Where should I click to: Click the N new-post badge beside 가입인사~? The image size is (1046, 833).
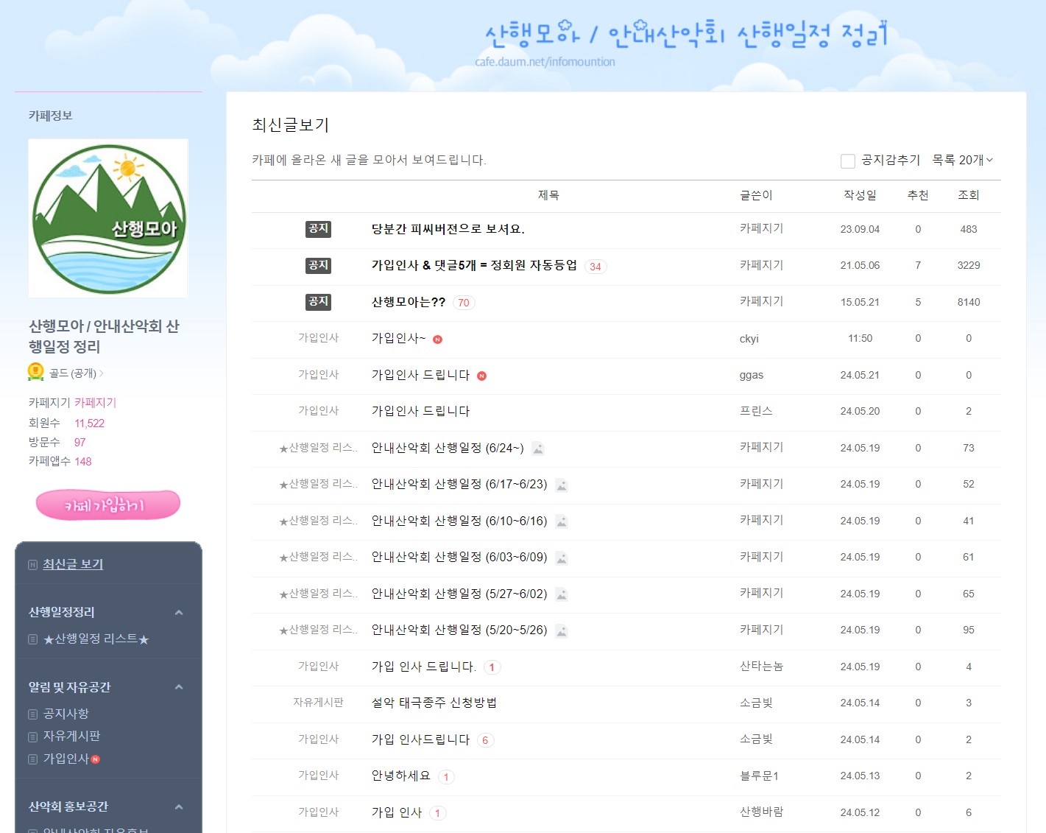point(438,339)
